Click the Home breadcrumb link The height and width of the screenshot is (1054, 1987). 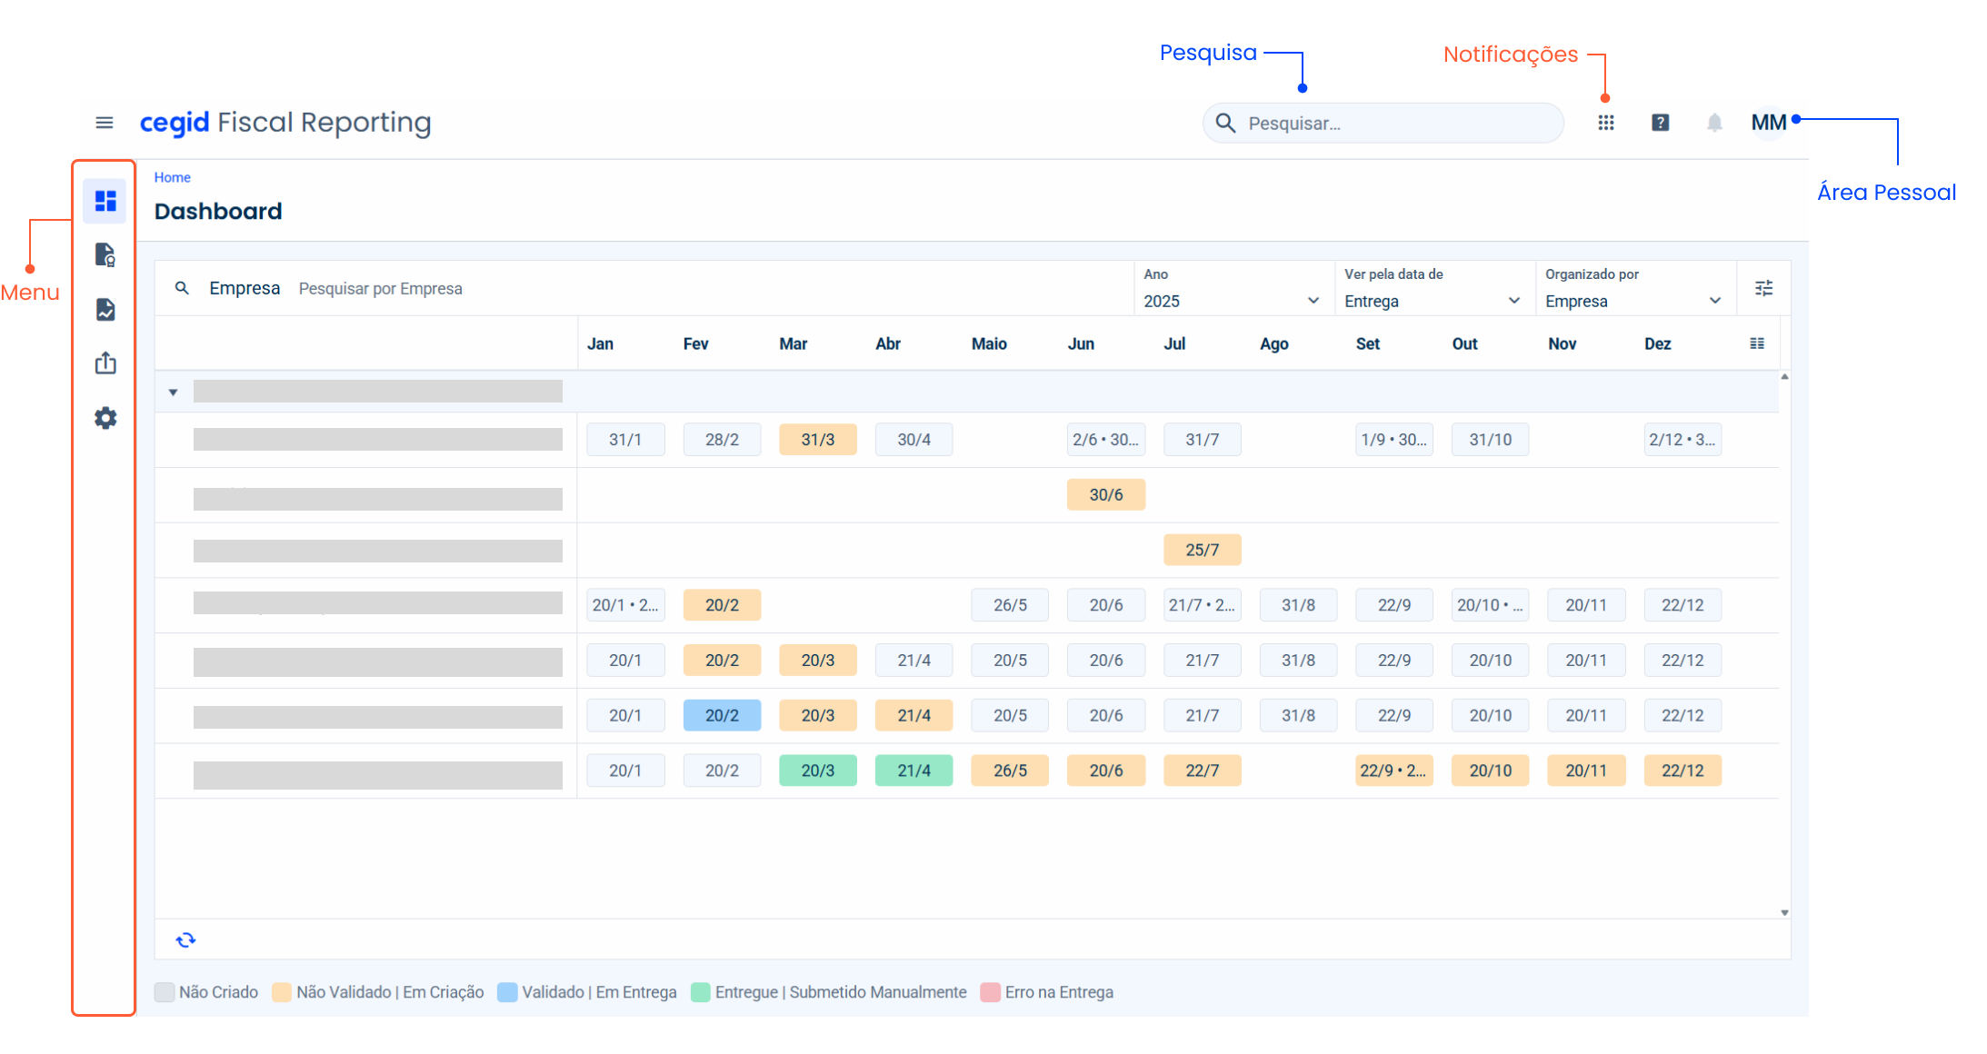click(172, 177)
